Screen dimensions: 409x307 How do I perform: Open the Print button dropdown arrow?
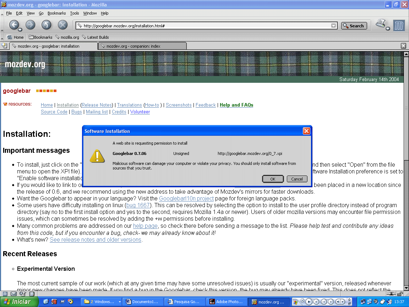click(388, 28)
